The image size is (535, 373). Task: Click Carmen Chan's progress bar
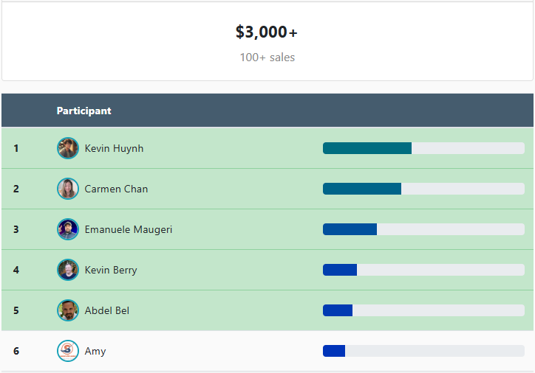tap(423, 189)
